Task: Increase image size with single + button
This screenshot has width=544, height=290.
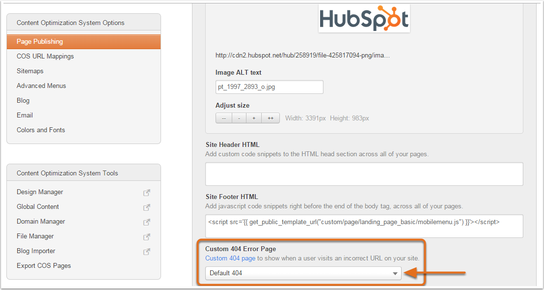Action: pos(254,118)
